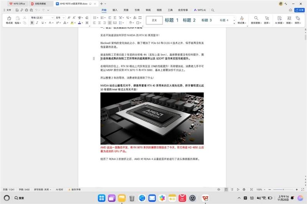307x204 pixels.
Task: Apply the blue font color A swatch
Action: [x=79, y=23]
